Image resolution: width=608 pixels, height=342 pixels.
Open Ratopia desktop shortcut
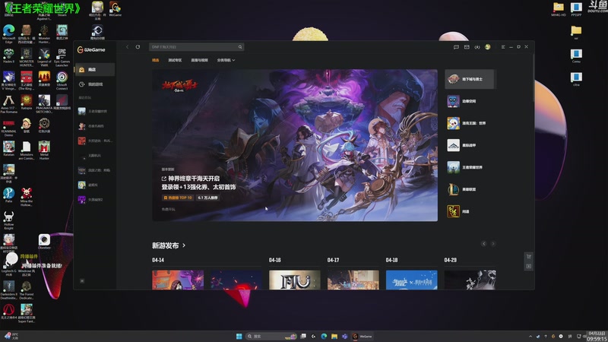click(27, 103)
